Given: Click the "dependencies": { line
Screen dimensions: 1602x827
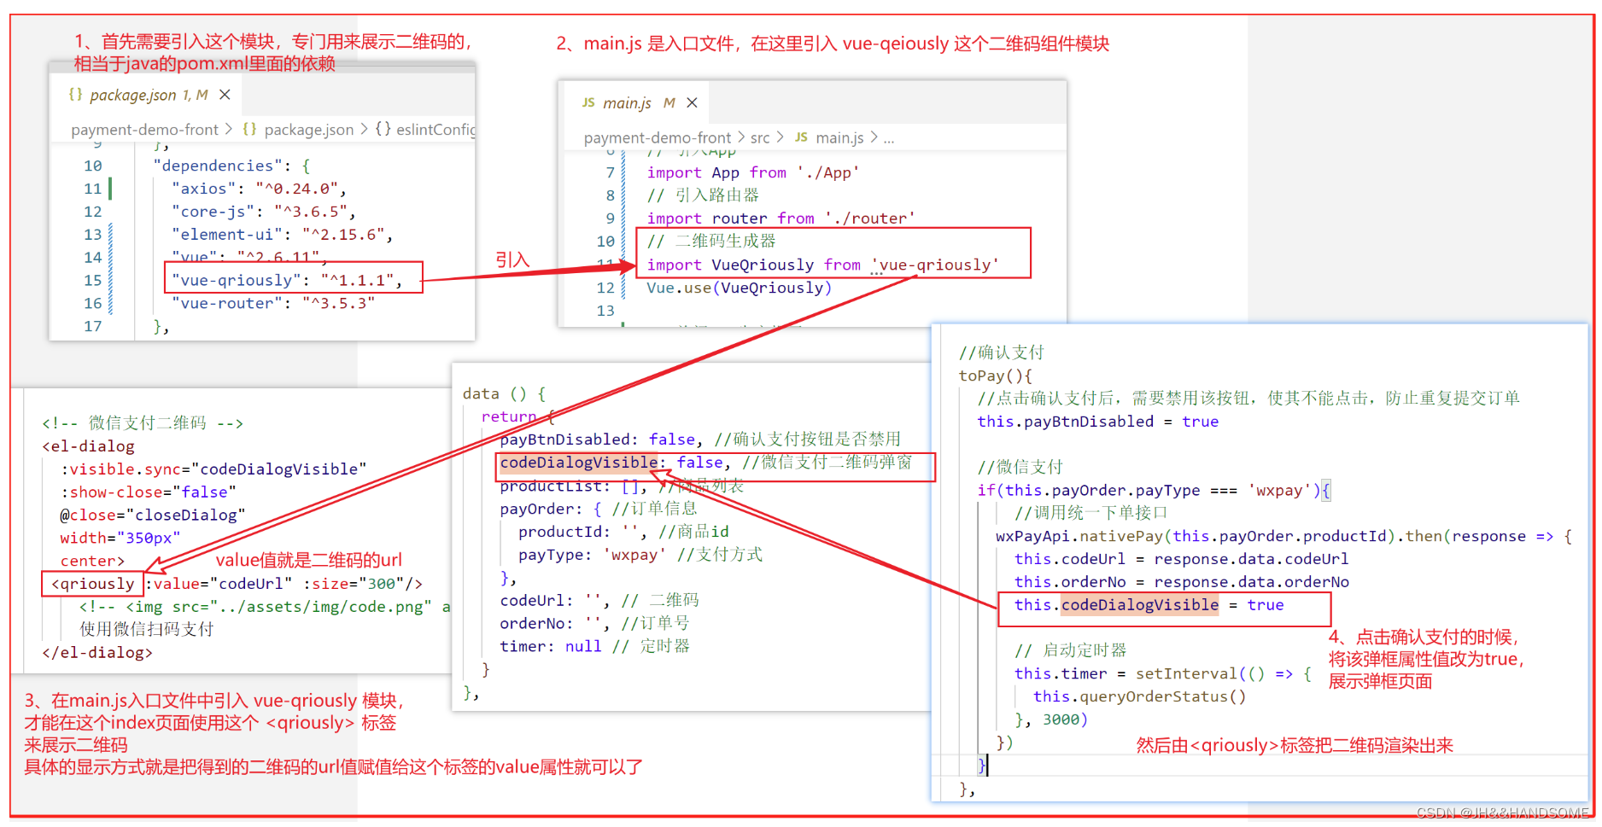Looking at the screenshot, I should (232, 166).
